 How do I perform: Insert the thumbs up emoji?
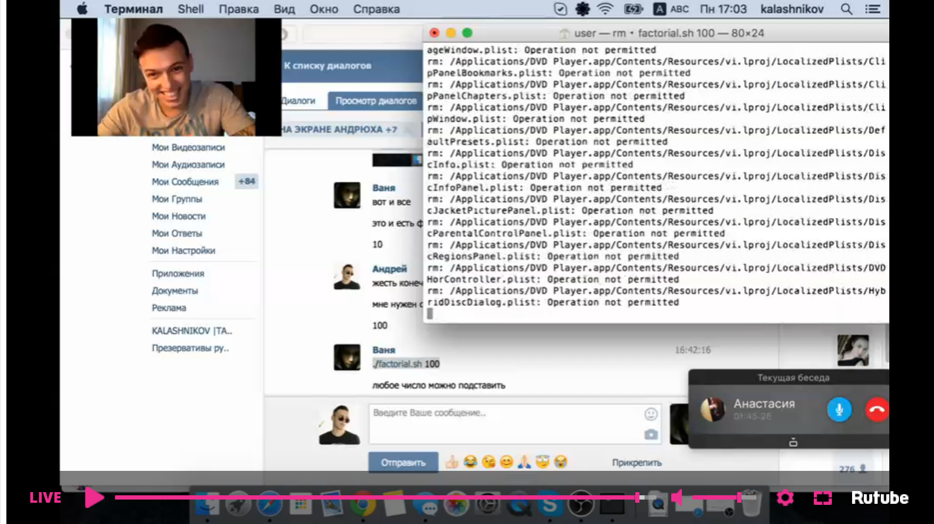click(x=452, y=462)
